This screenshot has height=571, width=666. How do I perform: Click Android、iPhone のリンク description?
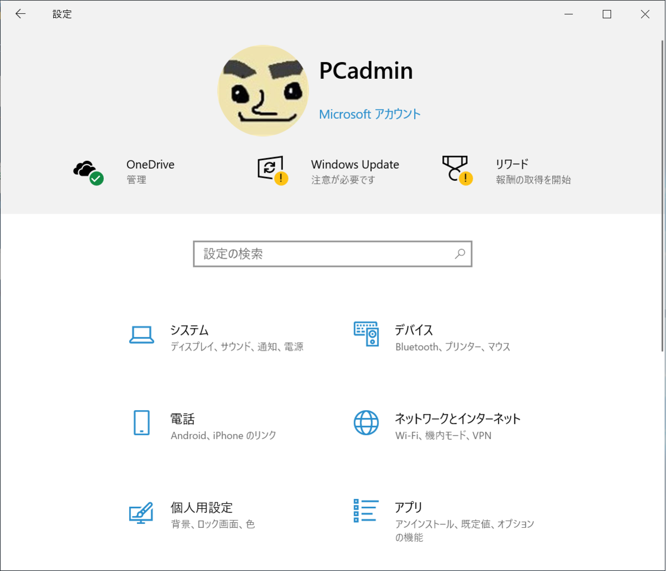tap(224, 436)
